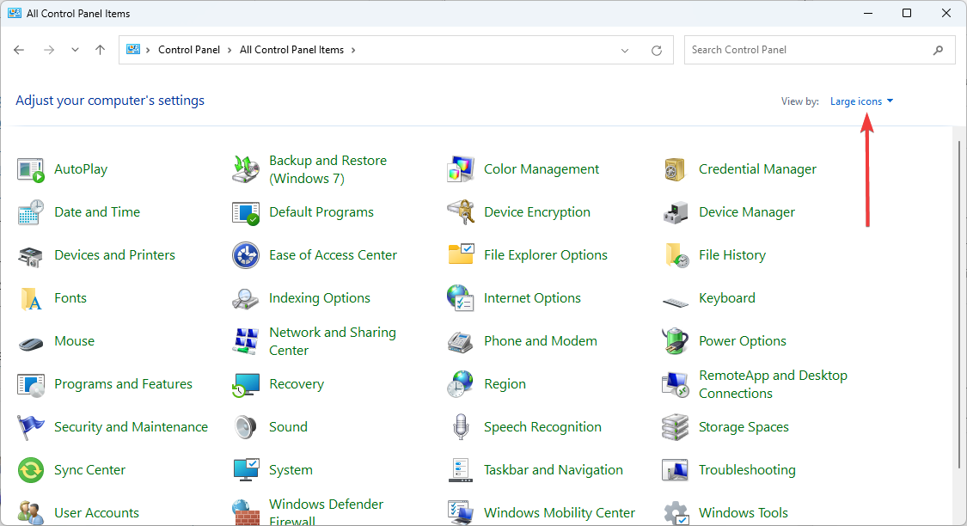This screenshot has width=967, height=526.
Task: Refresh the Control Panel view
Action: [x=657, y=51]
